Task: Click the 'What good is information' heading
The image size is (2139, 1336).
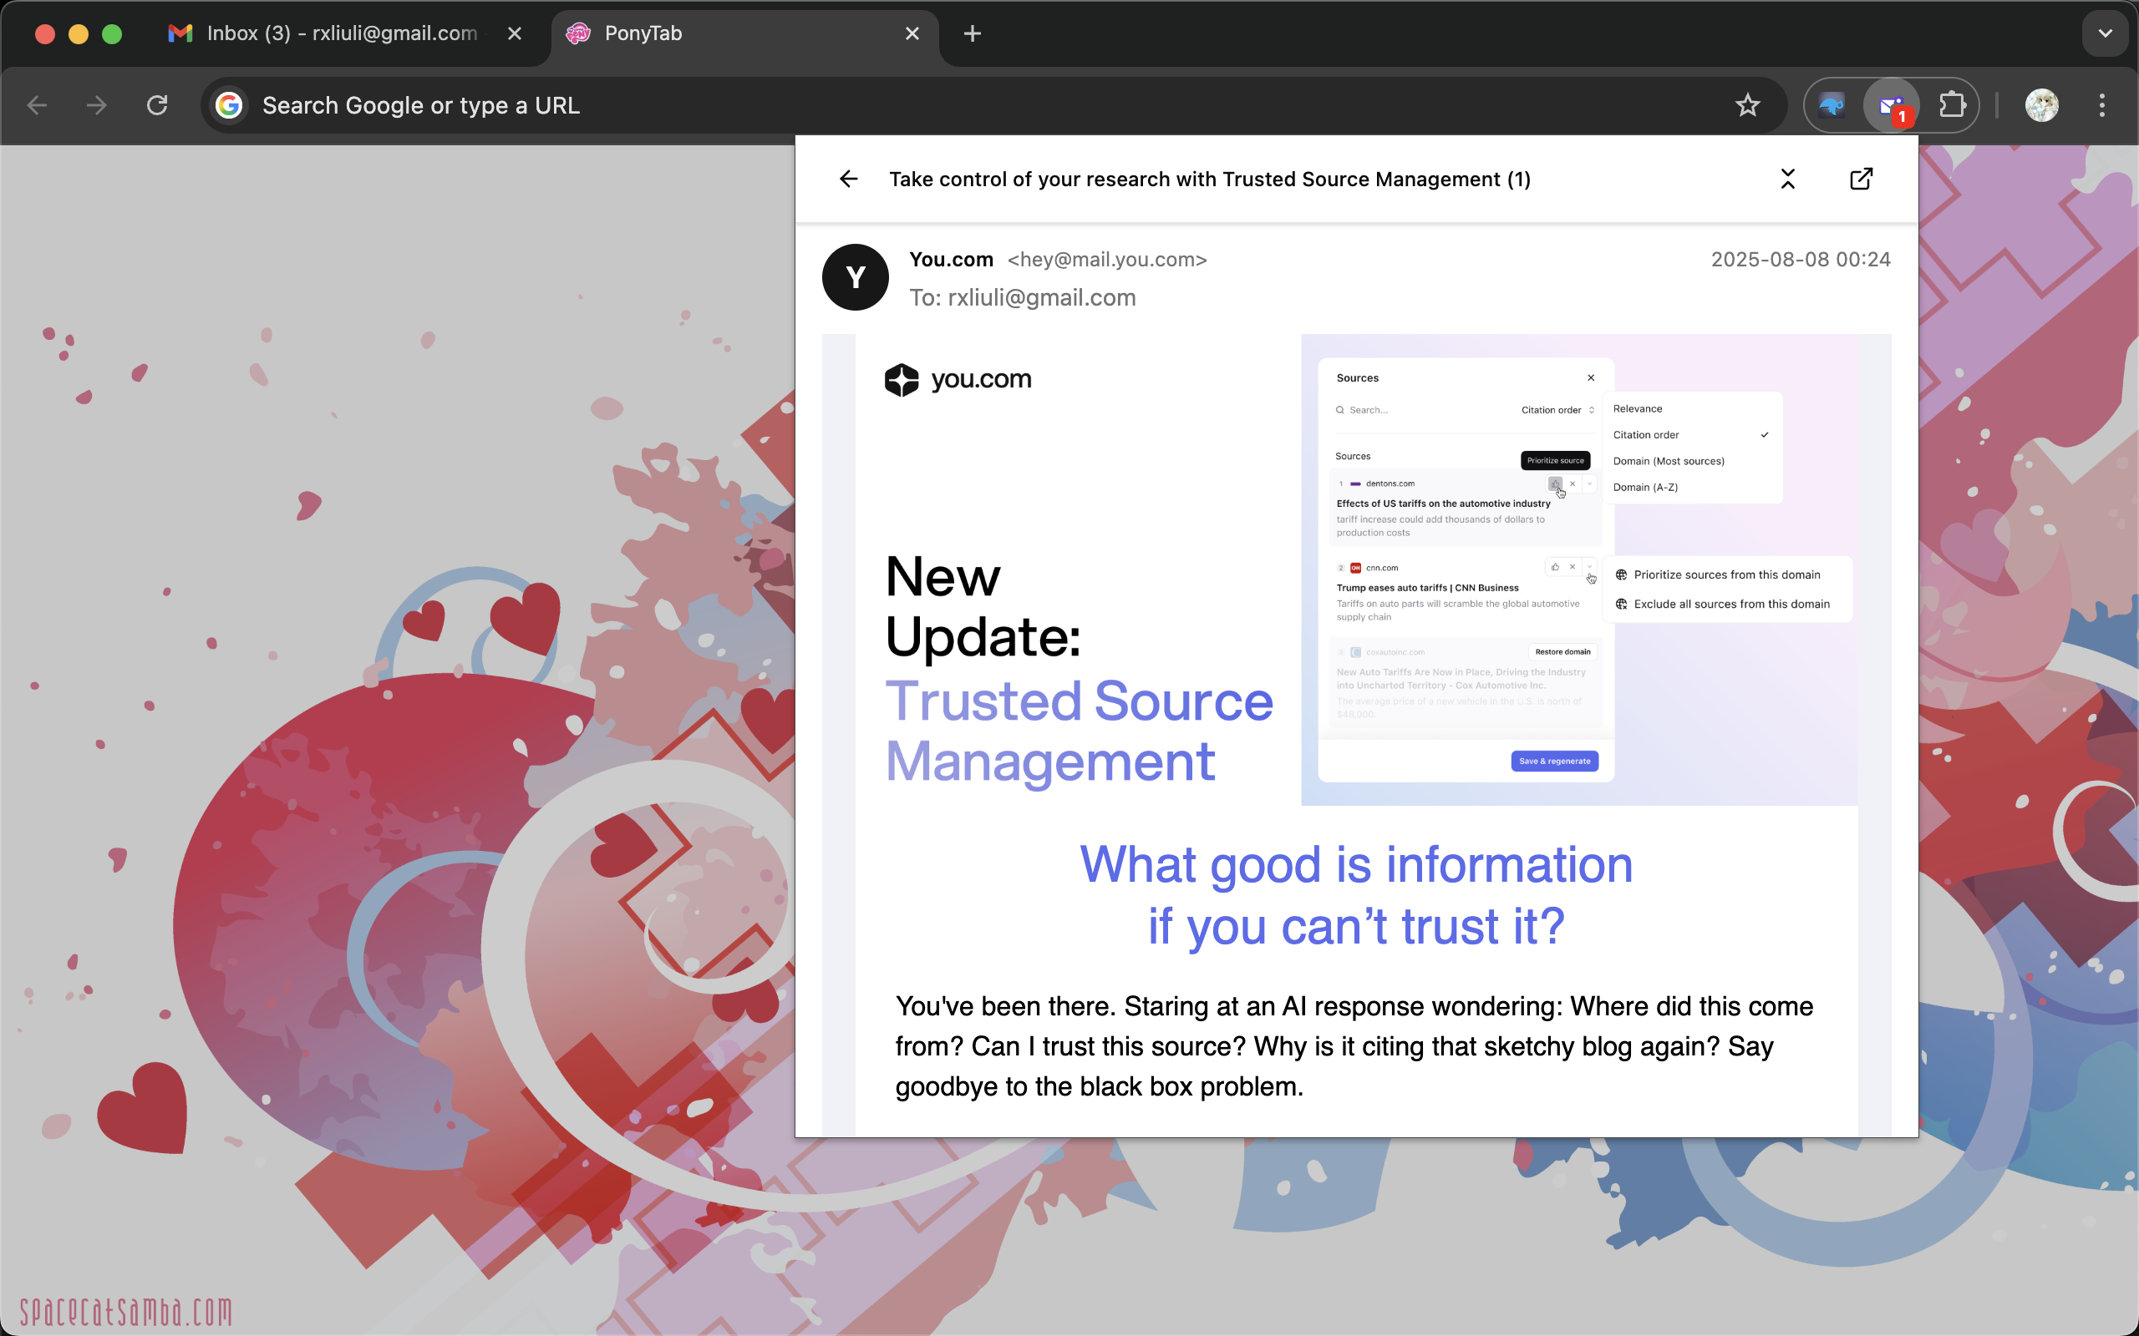Action: [1356, 895]
